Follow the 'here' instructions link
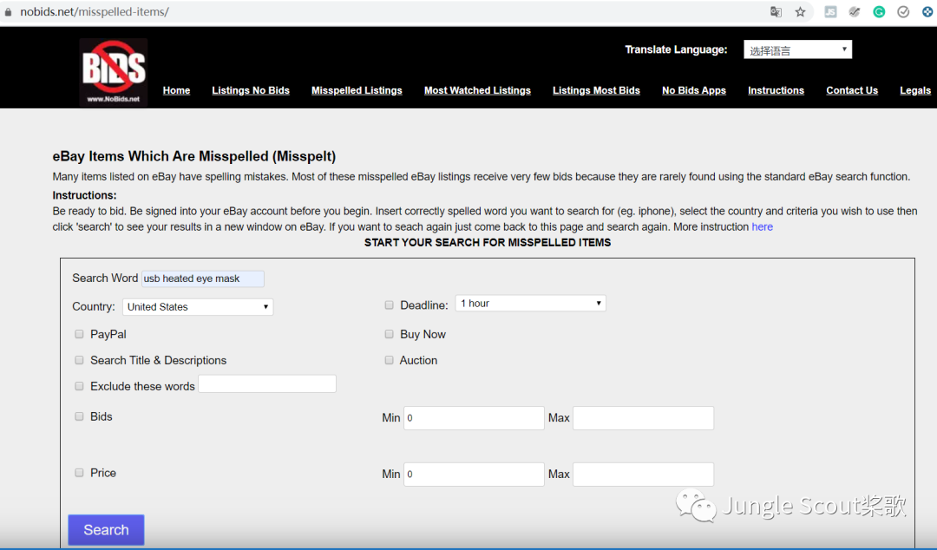This screenshot has height=550, width=937. [762, 226]
